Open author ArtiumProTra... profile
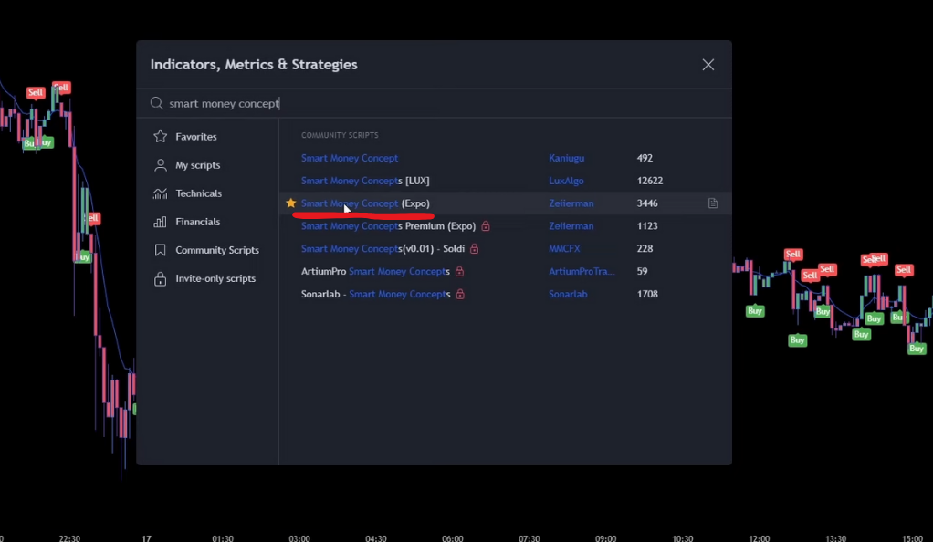This screenshot has height=542, width=933. click(582, 271)
